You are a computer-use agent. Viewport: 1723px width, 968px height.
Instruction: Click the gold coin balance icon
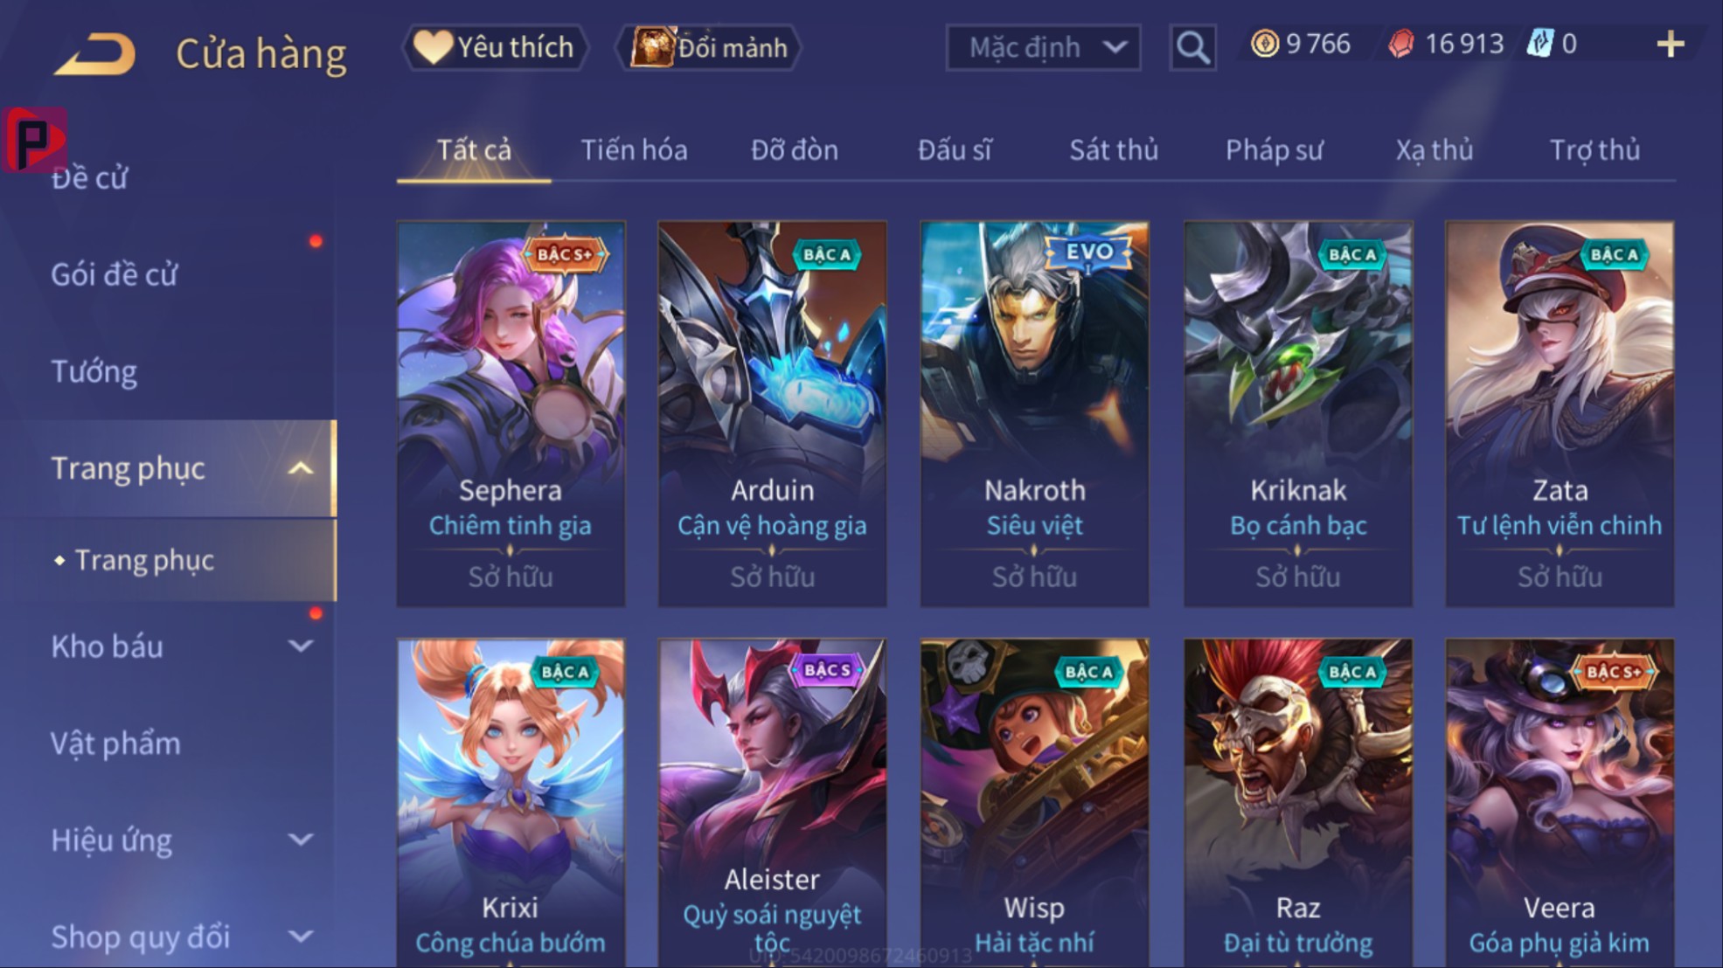1264,44
